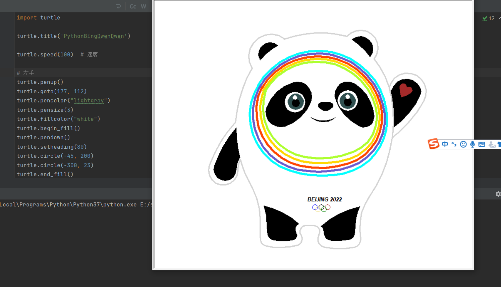Click the turtle.pencolor("lightgray") line
This screenshot has width=501, height=287.
click(x=63, y=100)
